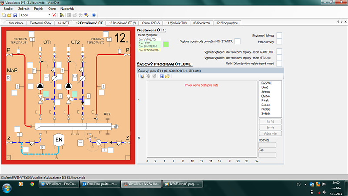Screen dimensions: 348x196
Task: Click the ÚT2 three-way mixing valve symbol
Action: [x=68, y=99]
